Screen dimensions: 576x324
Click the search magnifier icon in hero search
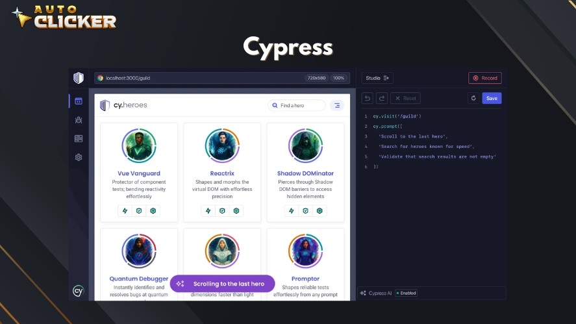(x=275, y=105)
